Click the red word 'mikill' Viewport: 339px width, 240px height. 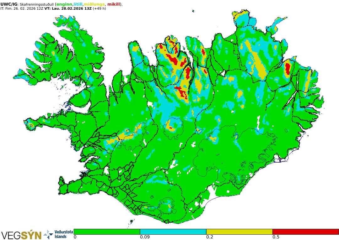[x=114, y=4]
